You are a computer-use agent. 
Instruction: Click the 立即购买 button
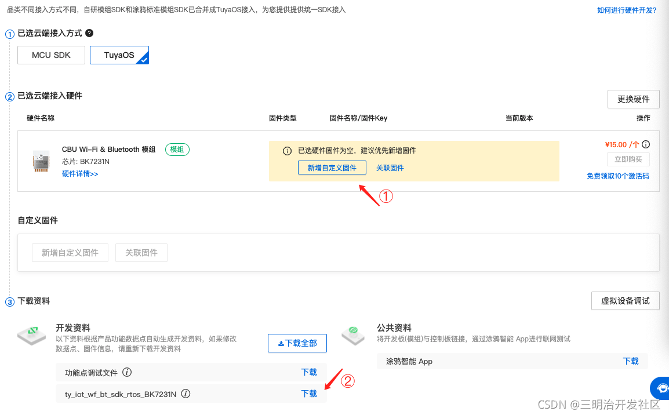628,159
